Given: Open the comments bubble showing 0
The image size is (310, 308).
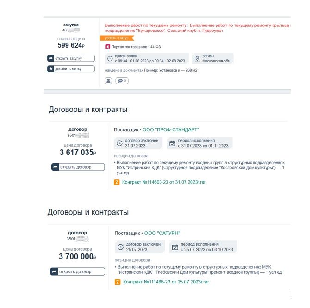Looking at the screenshot, I should [x=122, y=80].
